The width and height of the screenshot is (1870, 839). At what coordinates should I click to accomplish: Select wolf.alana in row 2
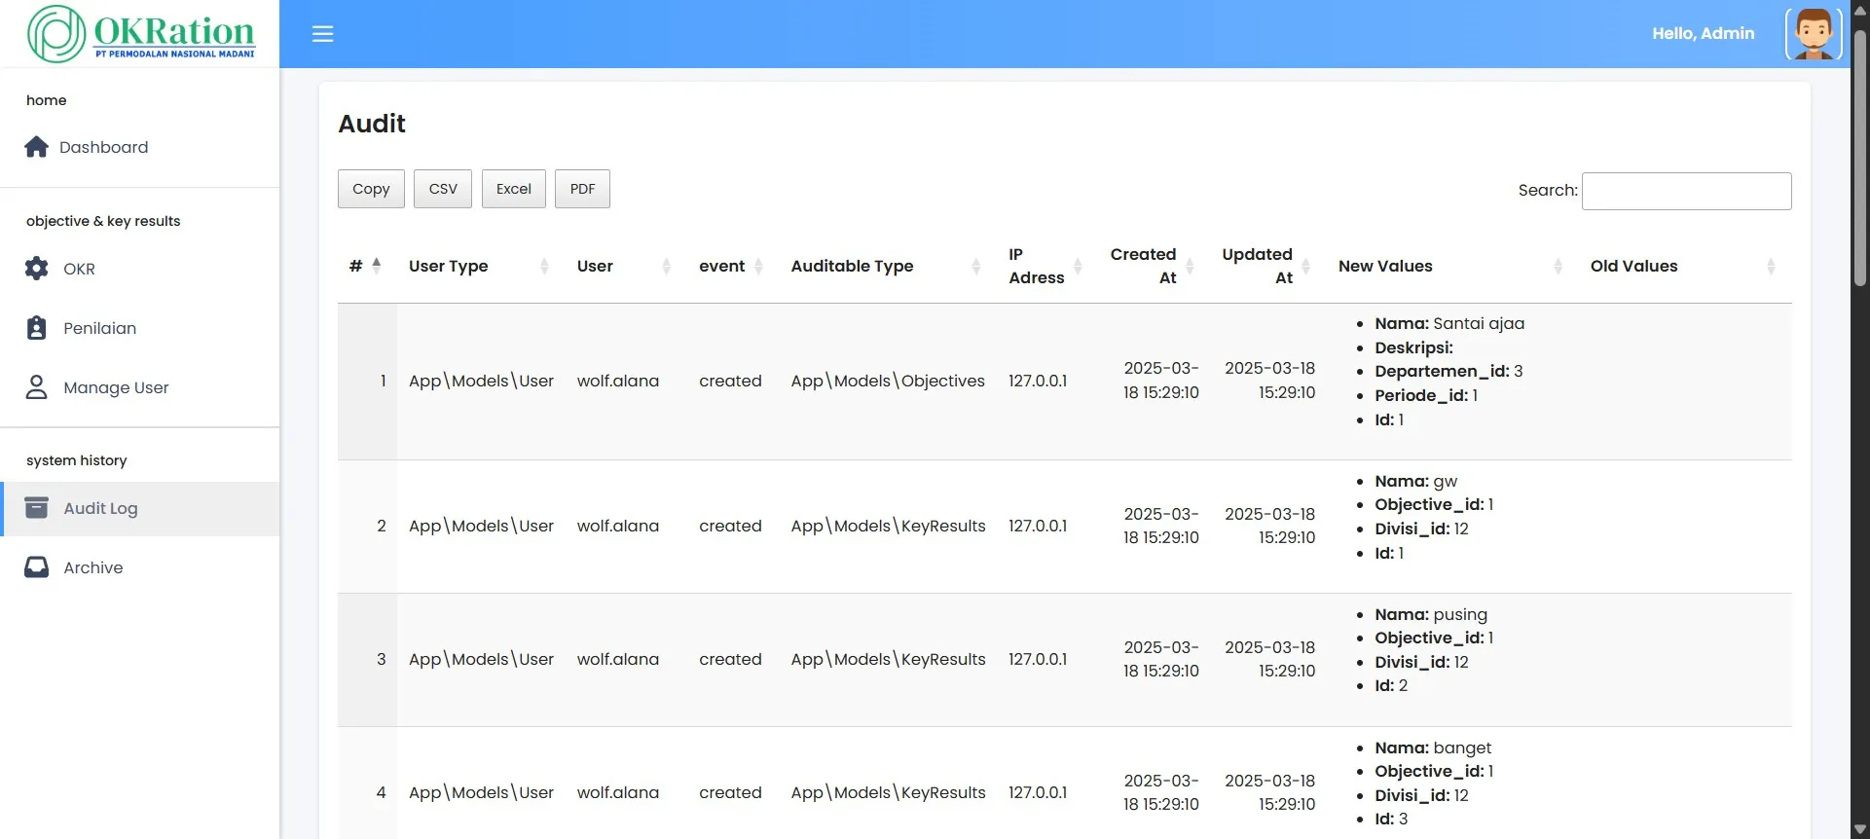tap(618, 526)
